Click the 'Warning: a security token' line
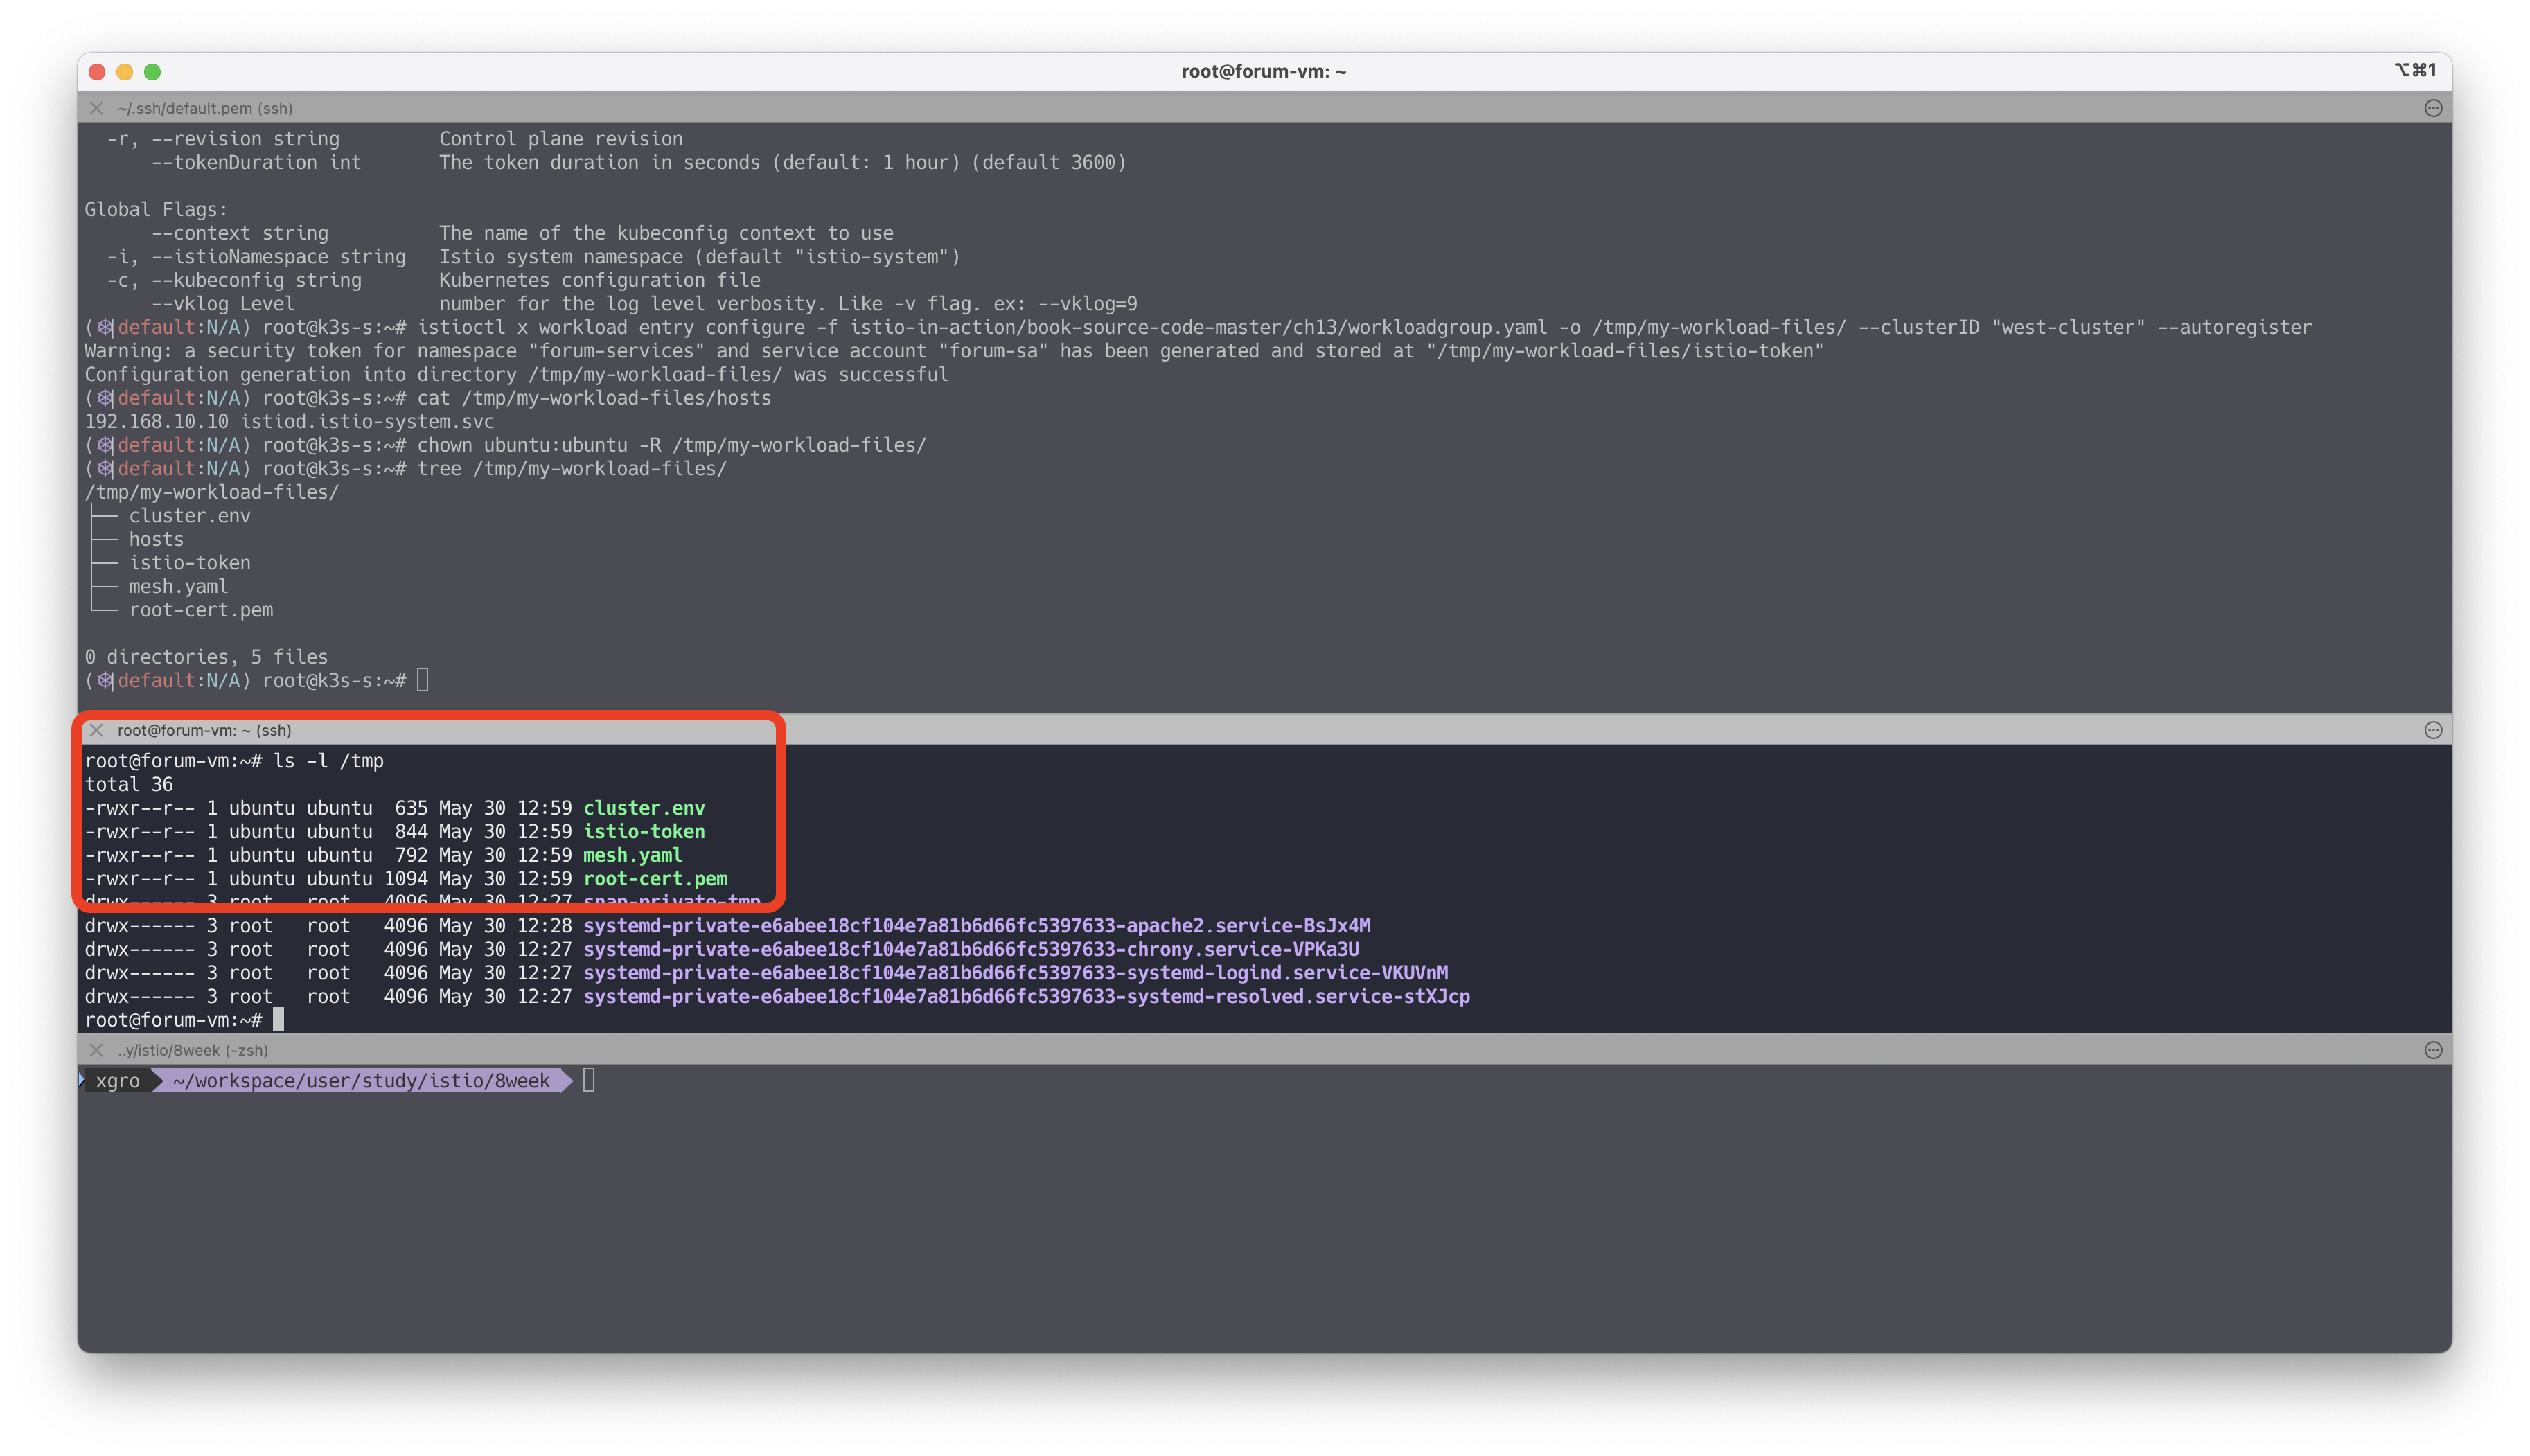 954,351
